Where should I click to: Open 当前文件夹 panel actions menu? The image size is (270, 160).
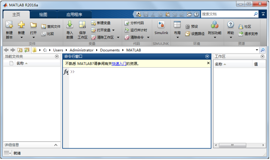point(57,56)
